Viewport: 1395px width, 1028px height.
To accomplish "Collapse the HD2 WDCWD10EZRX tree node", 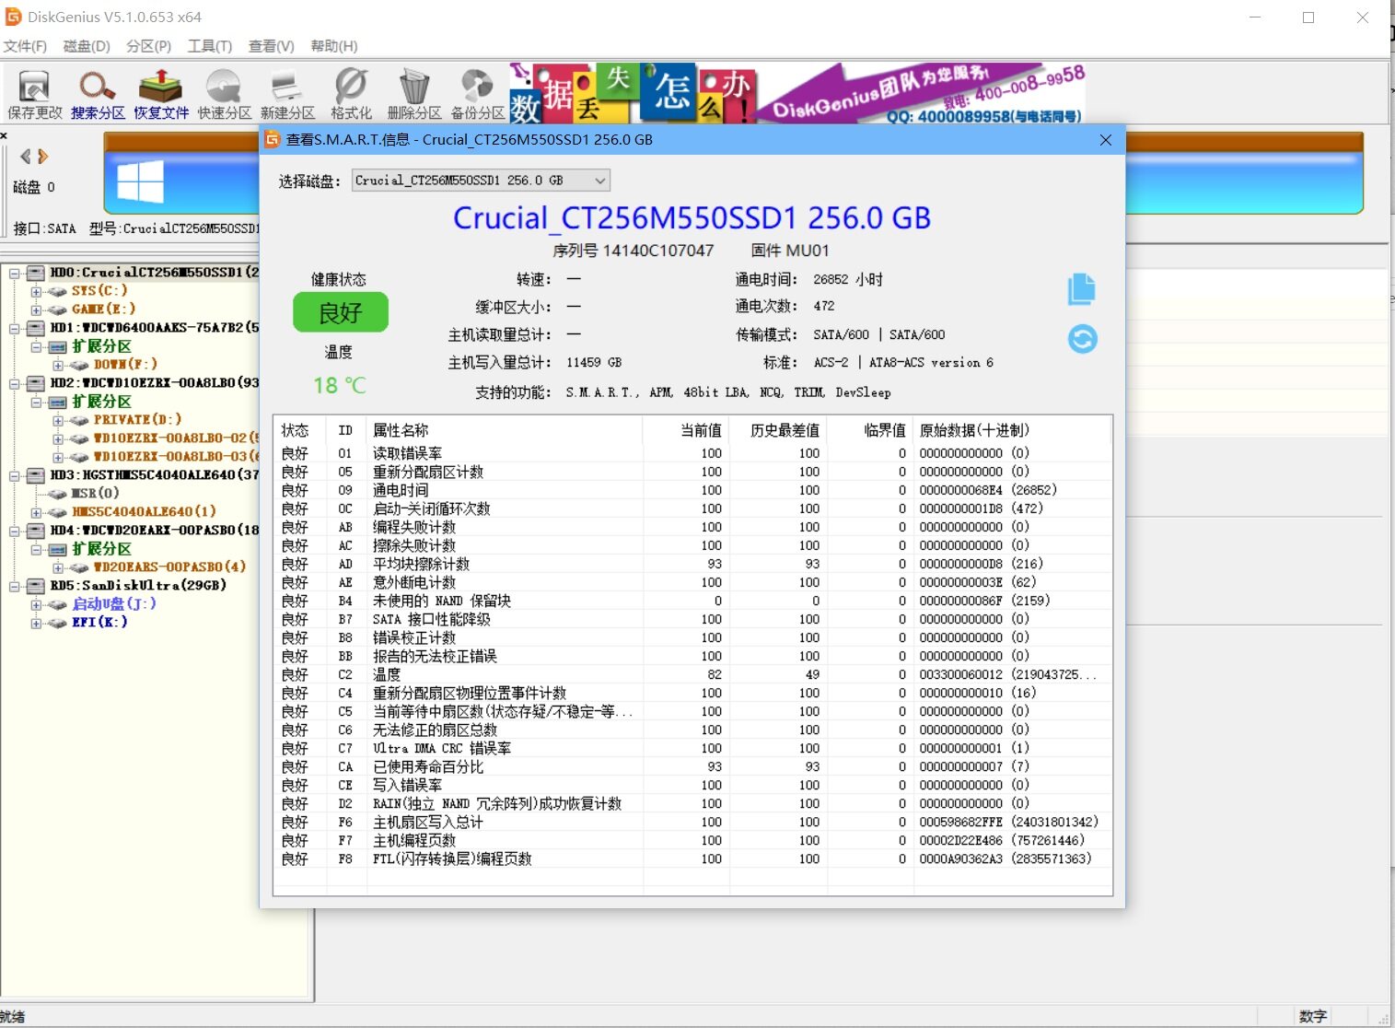I will [15, 383].
